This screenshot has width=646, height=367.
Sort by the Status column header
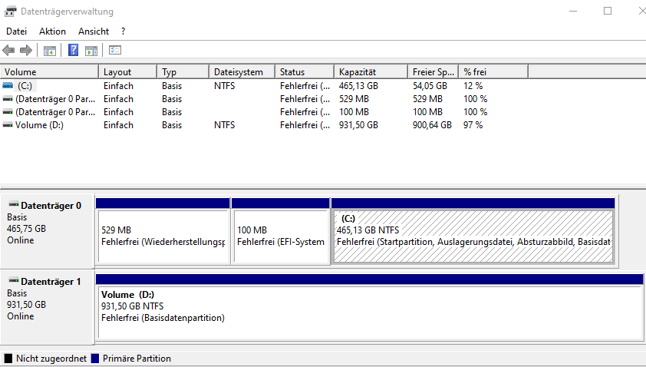(x=304, y=71)
